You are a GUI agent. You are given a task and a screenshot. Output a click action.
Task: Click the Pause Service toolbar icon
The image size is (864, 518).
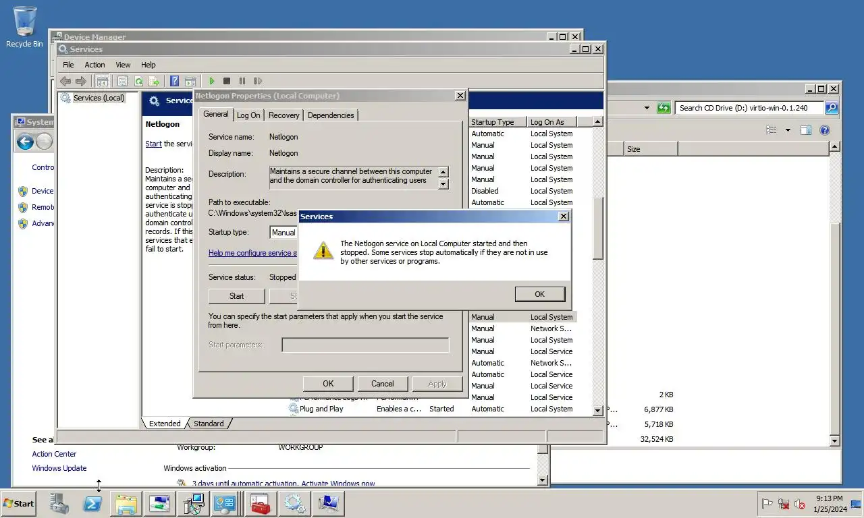click(242, 81)
